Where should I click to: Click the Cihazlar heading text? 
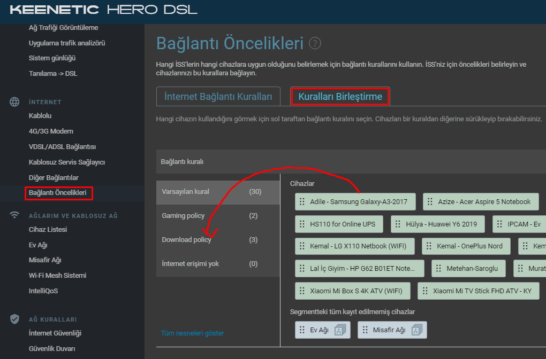coord(302,183)
